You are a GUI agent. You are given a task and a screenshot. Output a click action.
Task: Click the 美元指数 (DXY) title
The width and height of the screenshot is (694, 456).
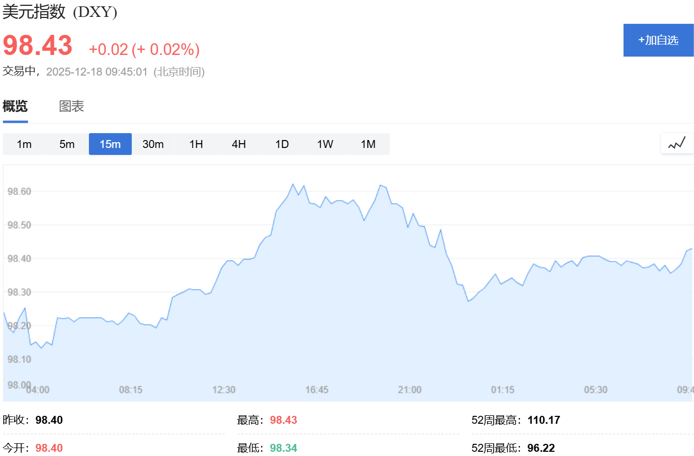60,11
